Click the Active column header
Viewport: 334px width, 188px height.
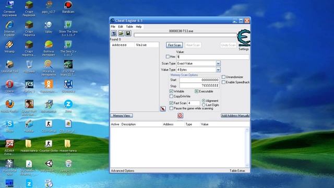[115, 124]
